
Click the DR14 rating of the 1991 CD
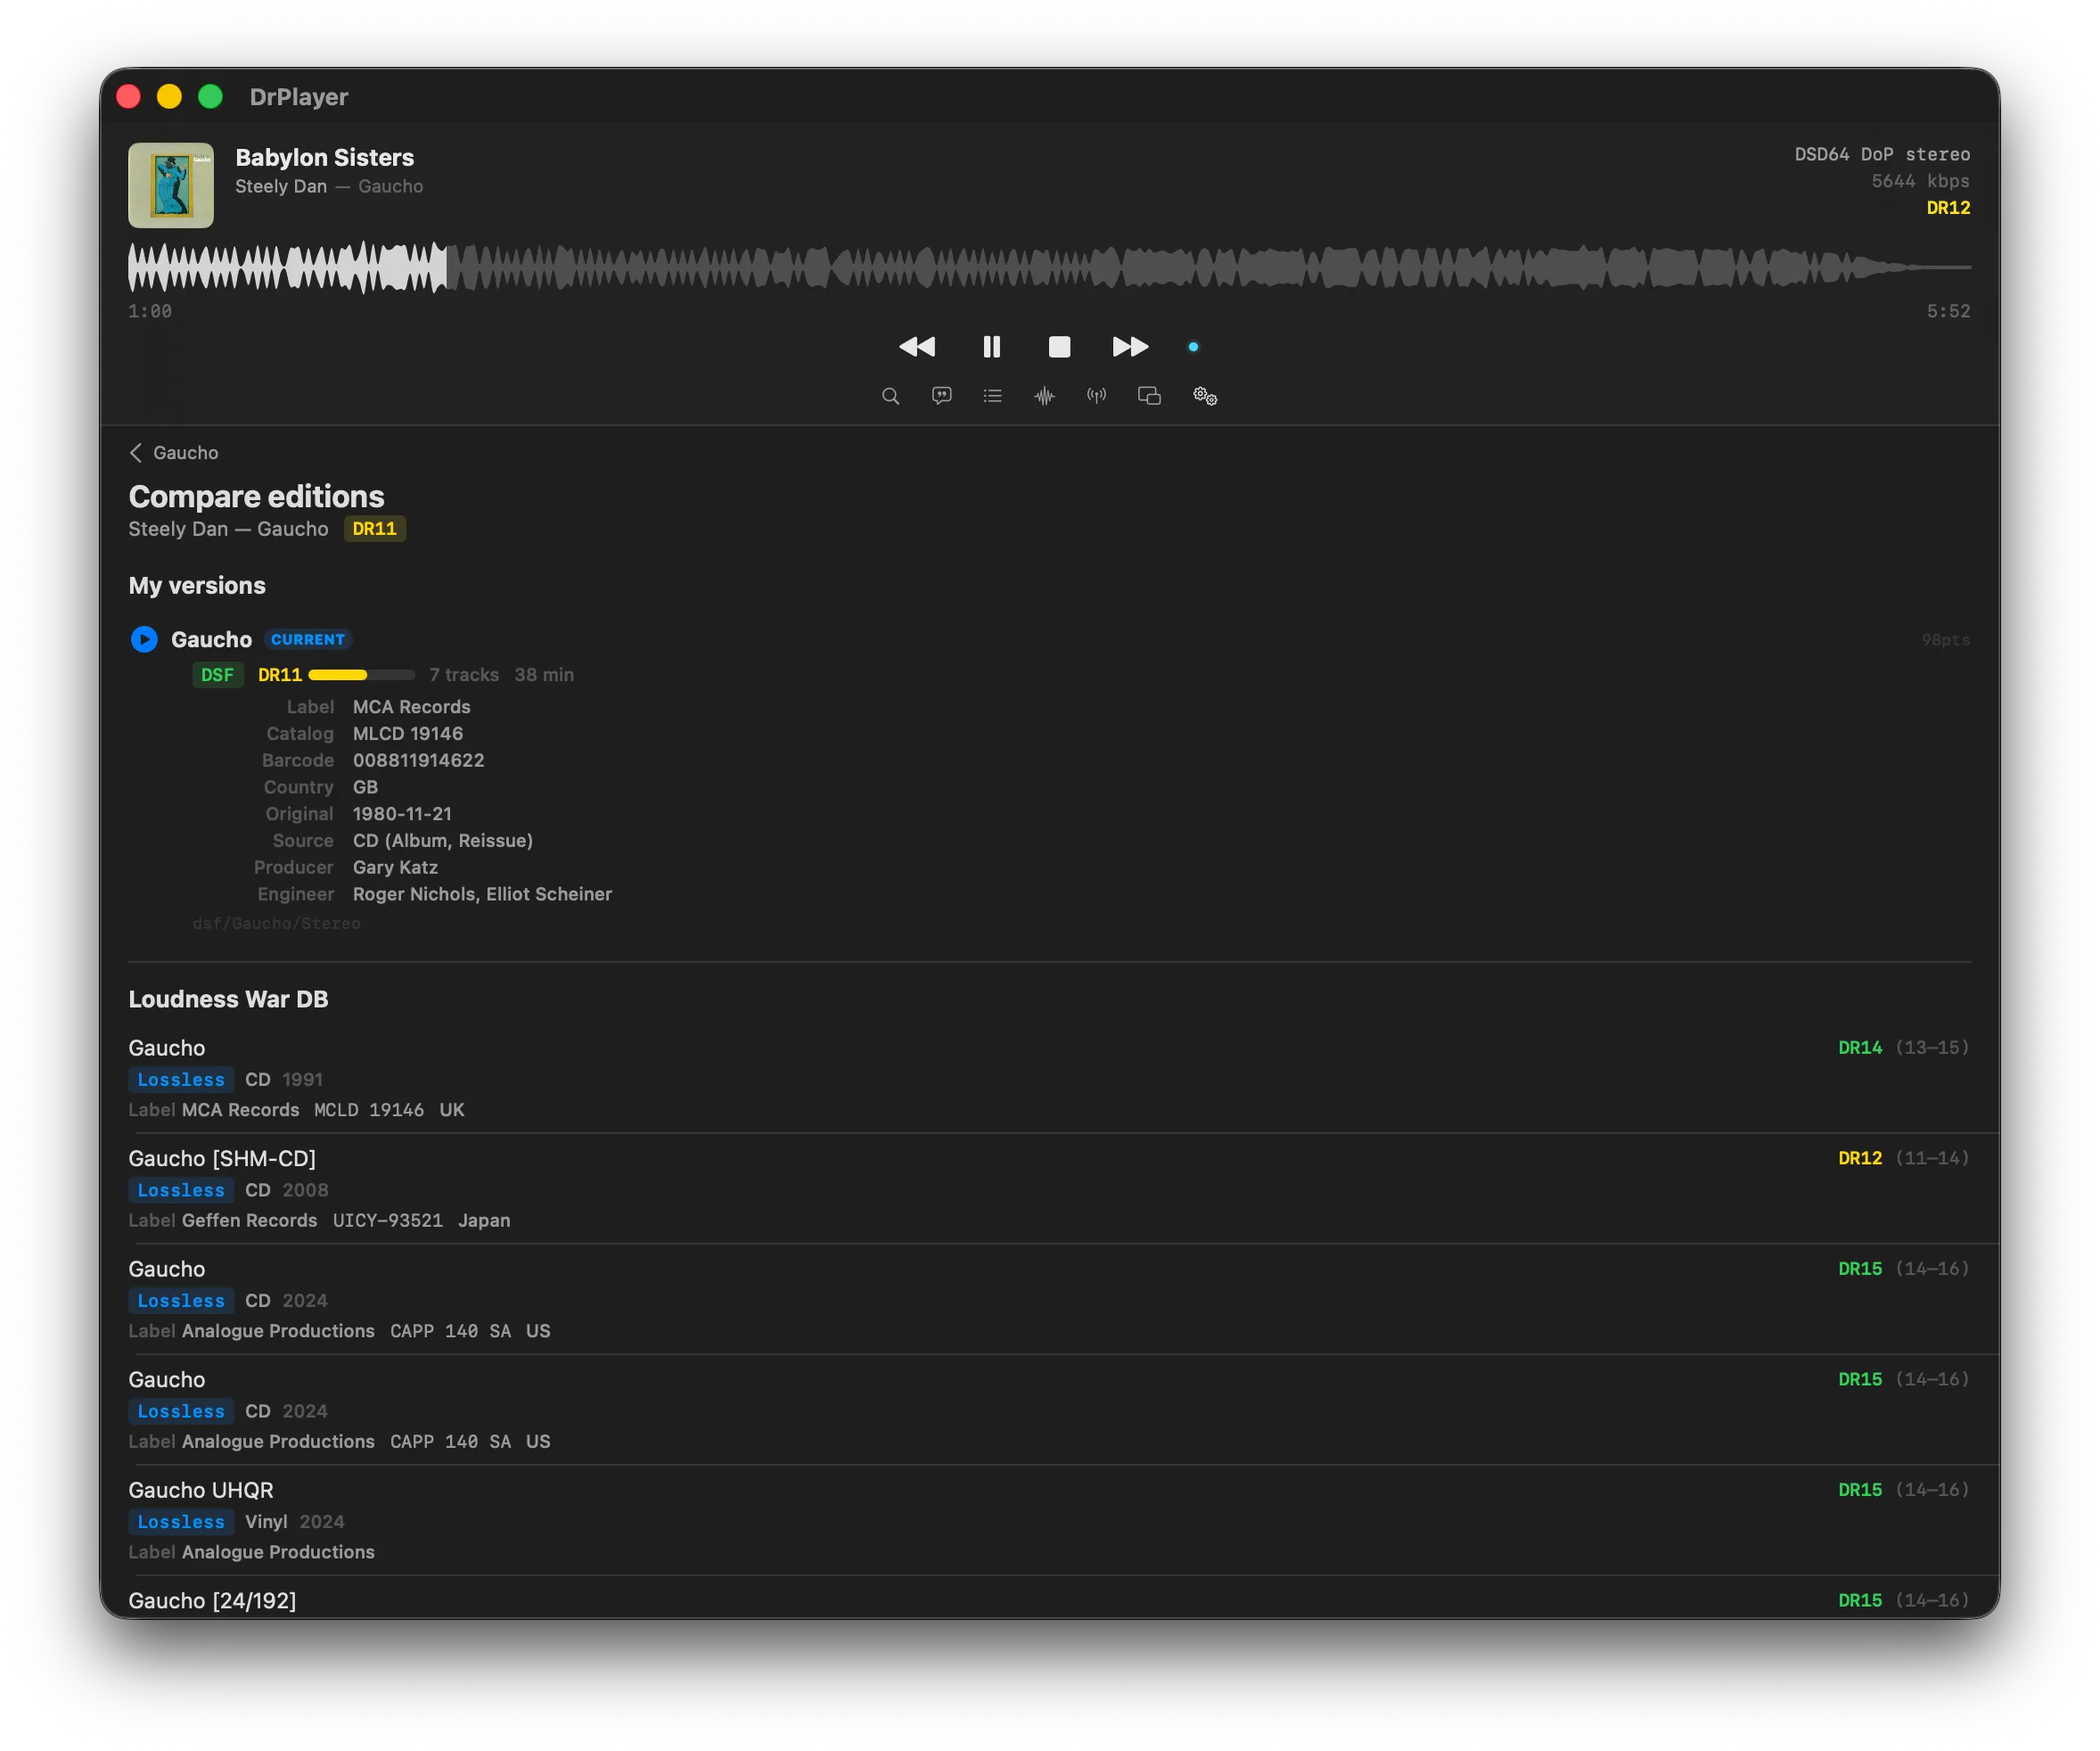[1860, 1048]
